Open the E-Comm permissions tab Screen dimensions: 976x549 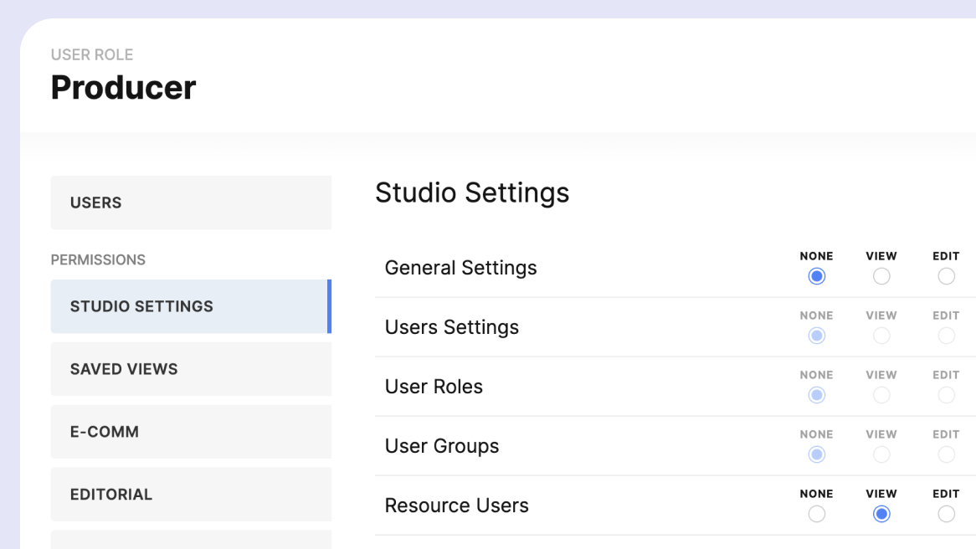(191, 432)
